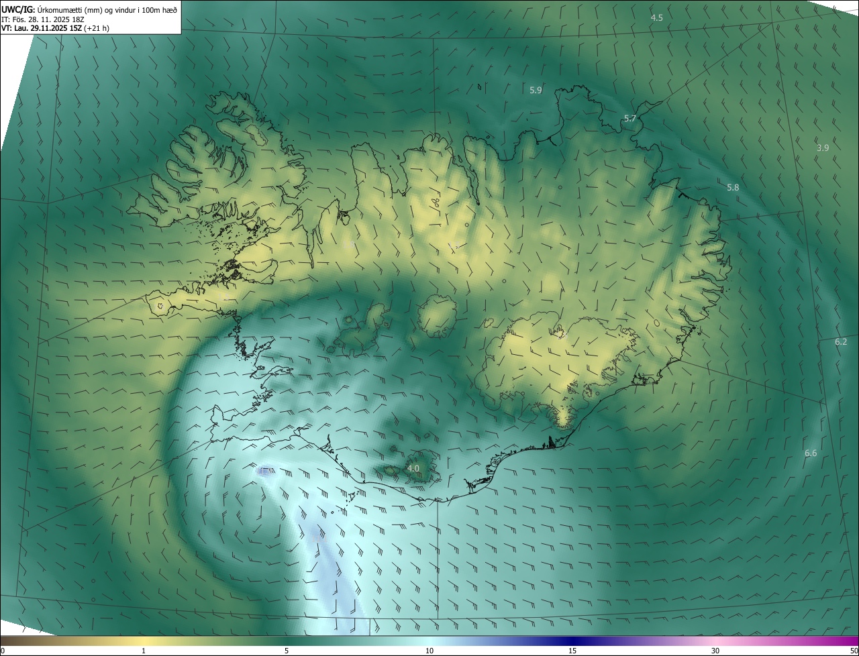The height and width of the screenshot is (656, 859).
Task: Select the colorbar tick label 15
Action: 572,651
